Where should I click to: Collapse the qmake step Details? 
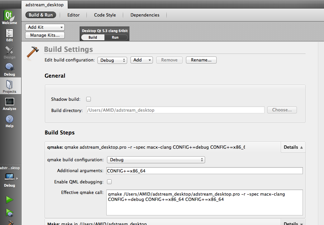293,147
